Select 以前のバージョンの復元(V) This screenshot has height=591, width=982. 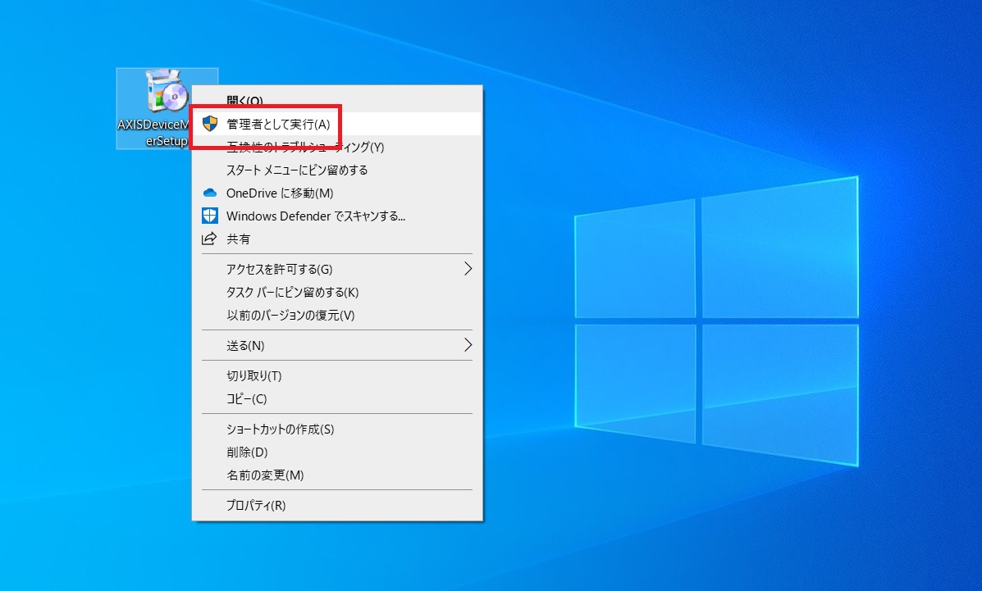(337, 316)
